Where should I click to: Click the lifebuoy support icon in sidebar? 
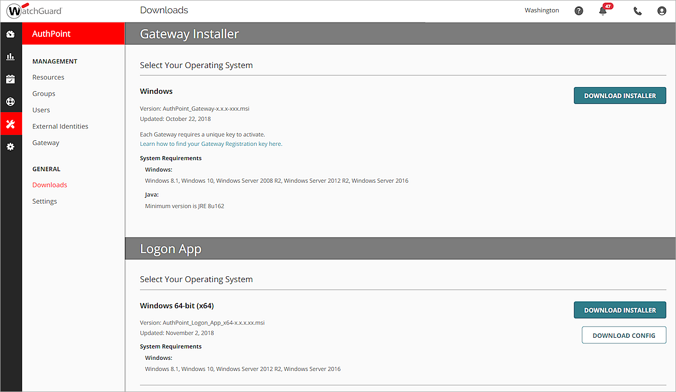[x=10, y=101]
